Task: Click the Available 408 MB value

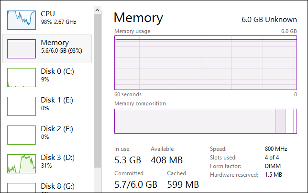Action: coord(166,160)
